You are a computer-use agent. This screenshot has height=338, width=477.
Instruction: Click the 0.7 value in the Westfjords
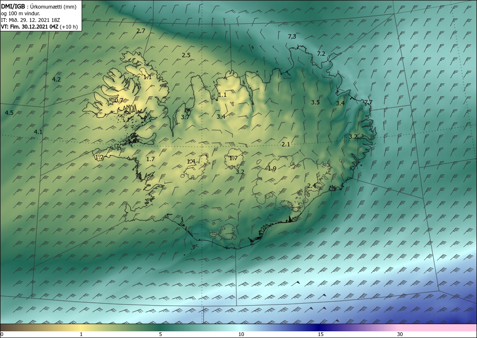[x=119, y=100]
